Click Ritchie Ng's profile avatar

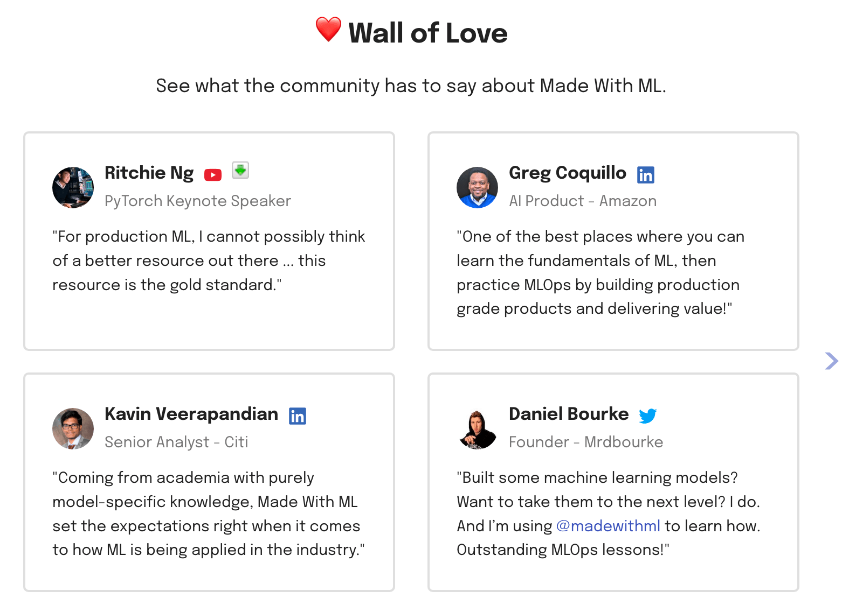tap(73, 188)
